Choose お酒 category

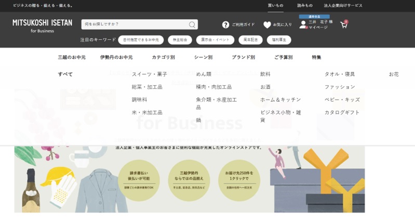tap(265, 87)
